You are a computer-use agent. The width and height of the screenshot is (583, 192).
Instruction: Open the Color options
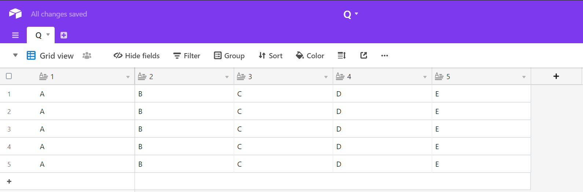pyautogui.click(x=310, y=56)
